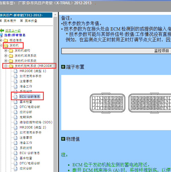Click page icon for second 如何使用本手册
171x172 pixels.
[x=16, y=132]
